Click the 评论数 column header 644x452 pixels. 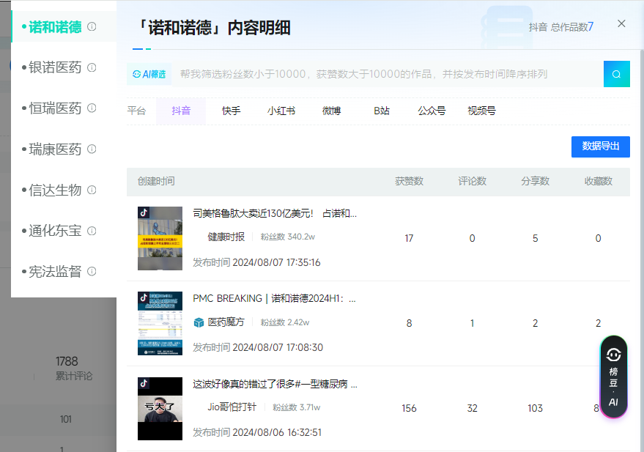click(473, 181)
